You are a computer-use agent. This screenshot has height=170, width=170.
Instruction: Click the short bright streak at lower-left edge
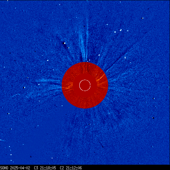2,140
